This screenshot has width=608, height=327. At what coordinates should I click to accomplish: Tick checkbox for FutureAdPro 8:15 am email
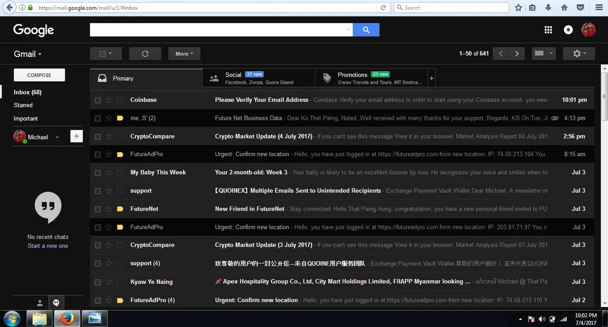click(97, 155)
